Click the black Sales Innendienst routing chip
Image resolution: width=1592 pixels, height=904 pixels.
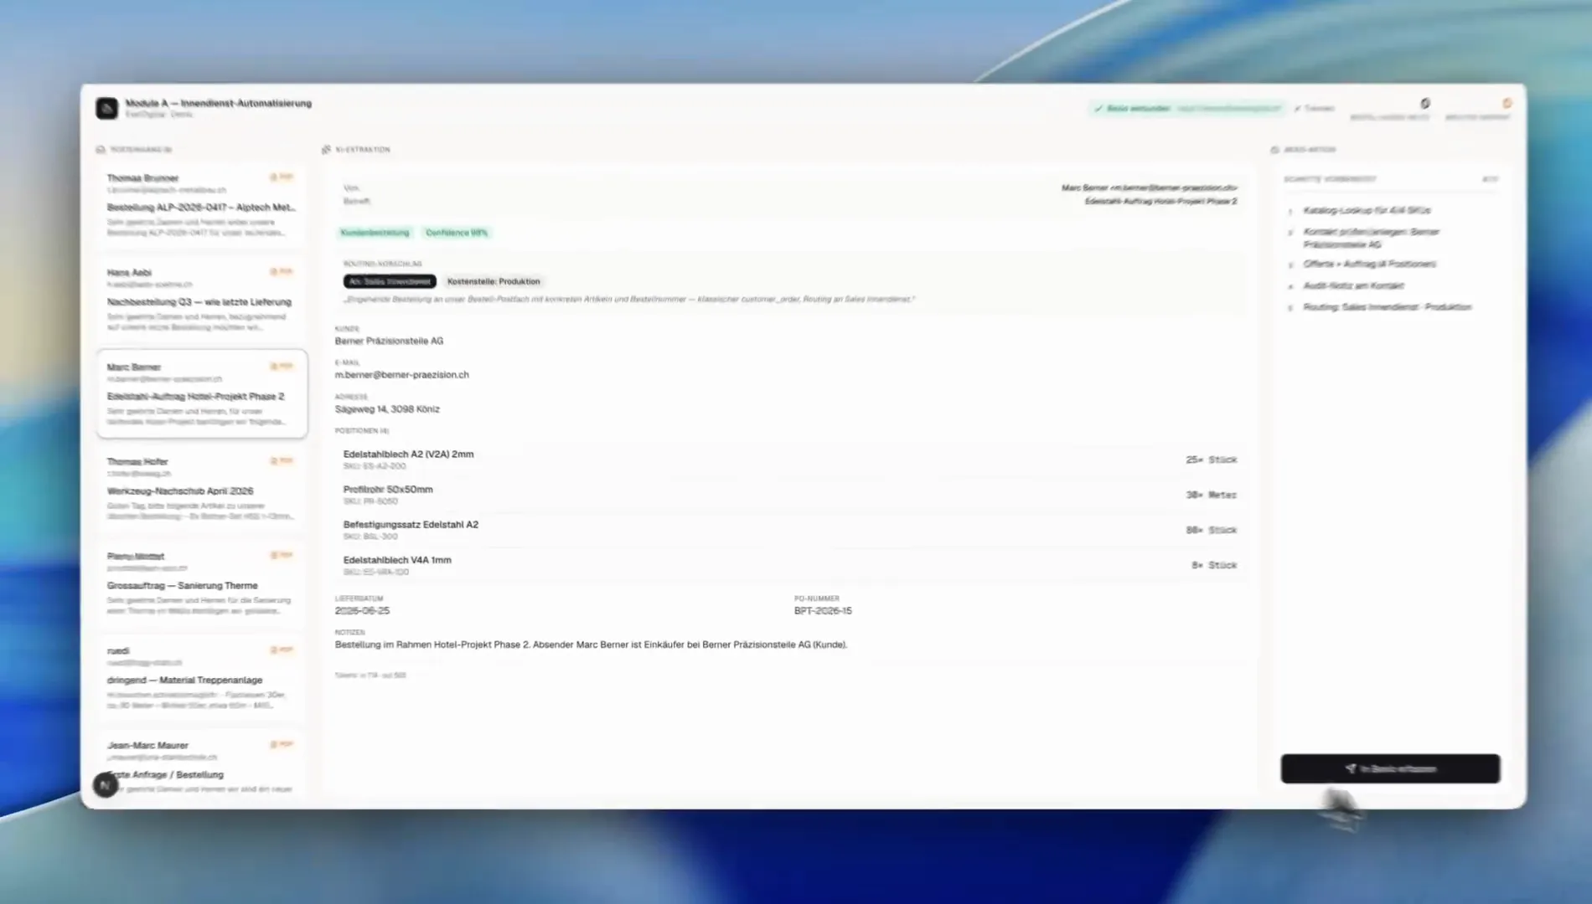(x=390, y=282)
